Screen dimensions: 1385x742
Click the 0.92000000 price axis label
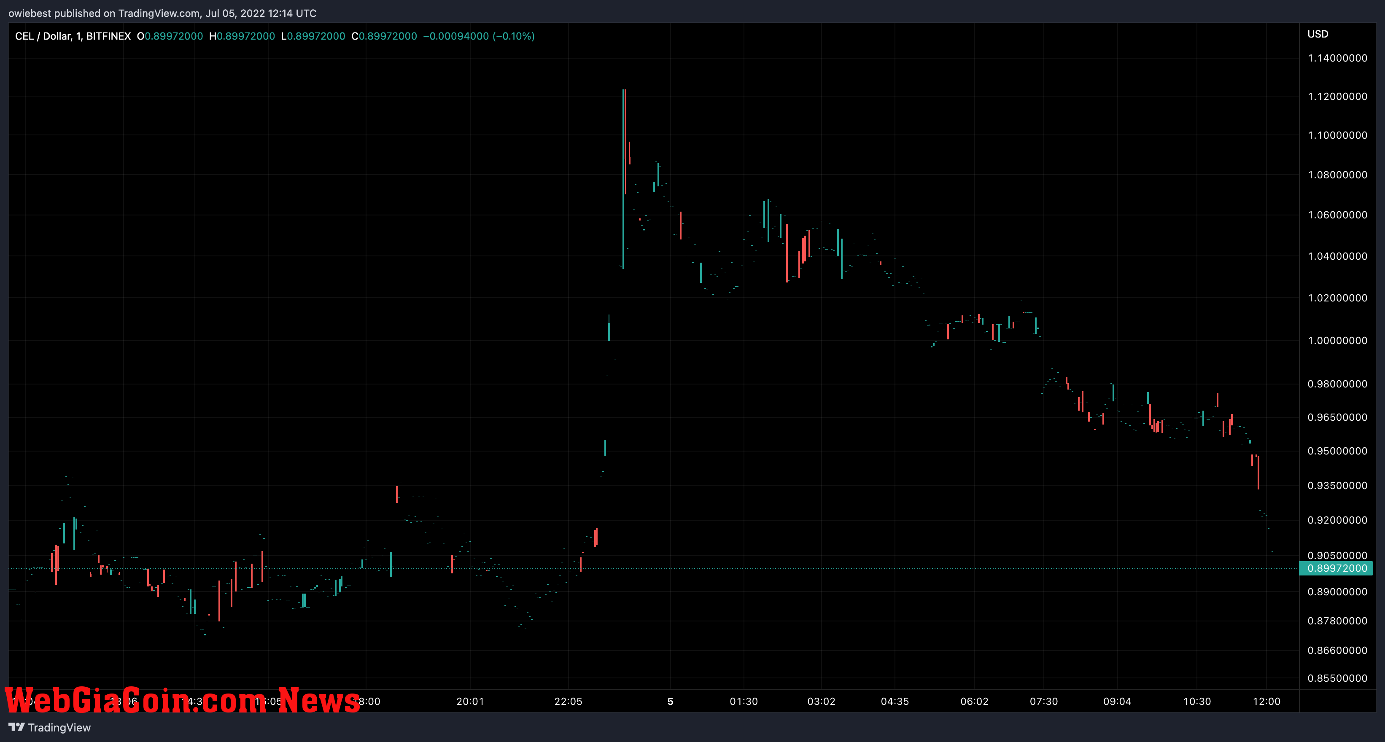1337,520
